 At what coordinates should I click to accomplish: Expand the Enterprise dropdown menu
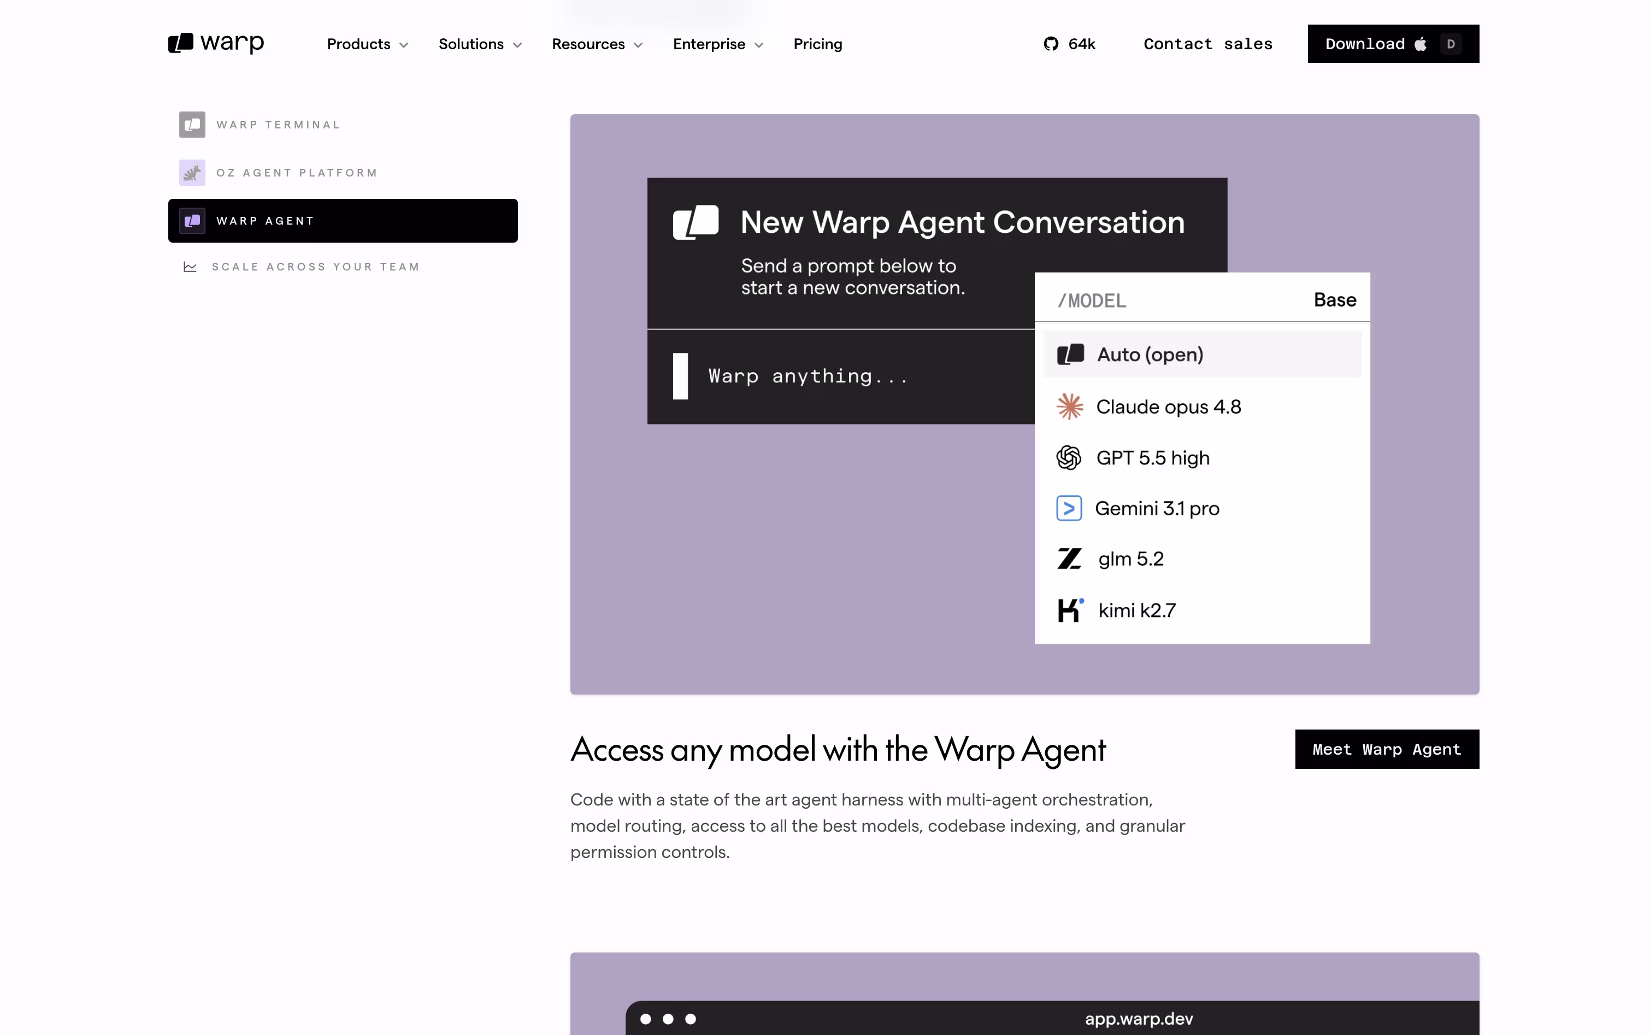[718, 44]
